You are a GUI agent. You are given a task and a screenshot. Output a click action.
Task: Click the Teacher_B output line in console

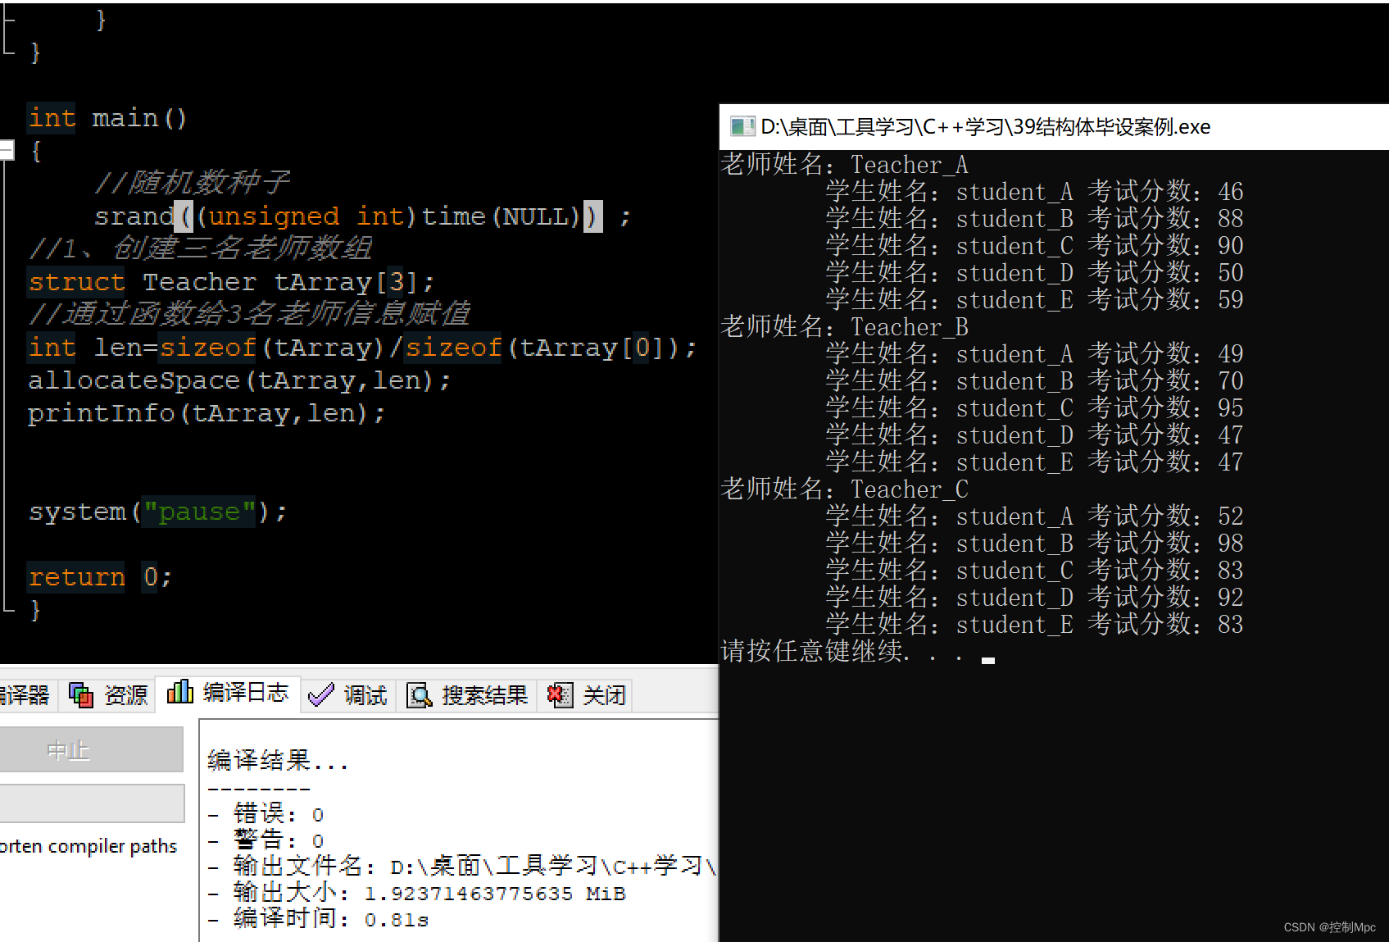click(842, 326)
